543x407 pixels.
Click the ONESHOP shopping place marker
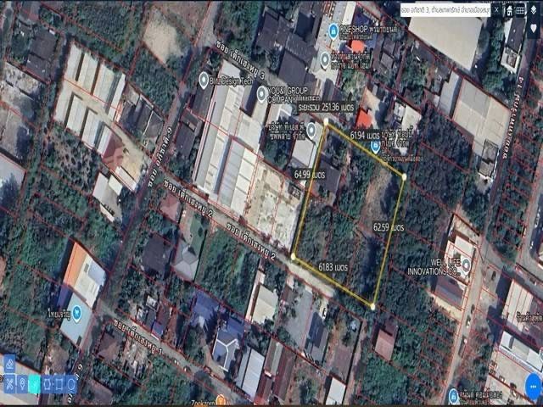point(333,31)
